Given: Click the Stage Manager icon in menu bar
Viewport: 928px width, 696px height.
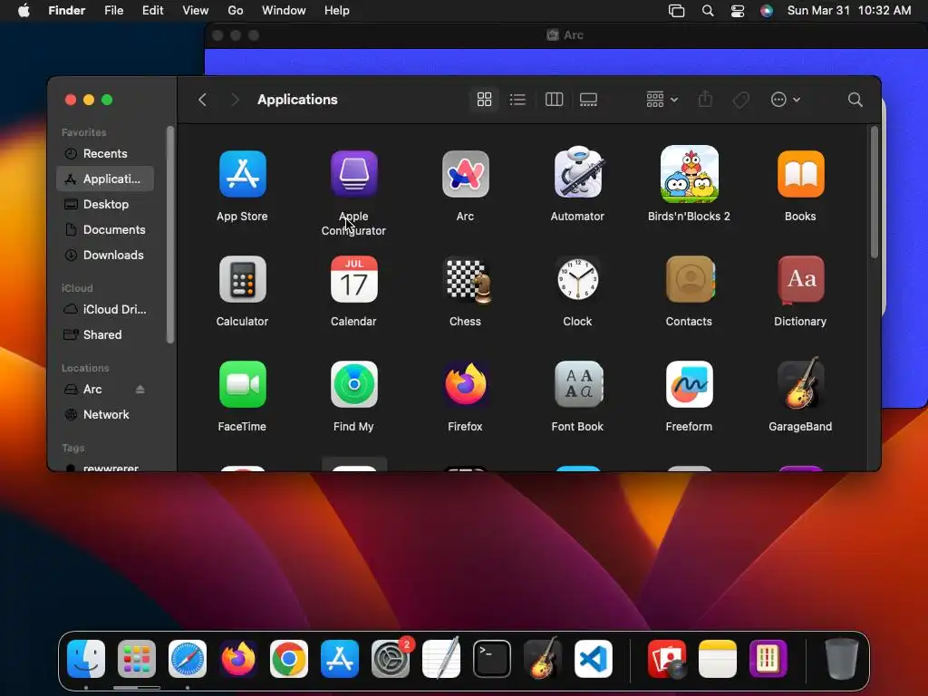Looking at the screenshot, I should tap(676, 11).
